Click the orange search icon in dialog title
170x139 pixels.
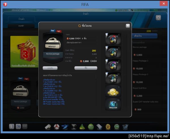tap(79, 26)
